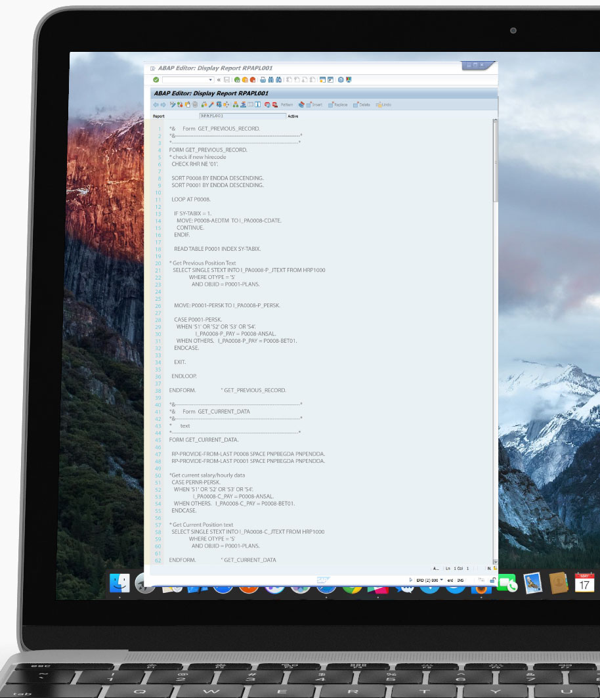Click the red Cancel icon

(x=252, y=79)
